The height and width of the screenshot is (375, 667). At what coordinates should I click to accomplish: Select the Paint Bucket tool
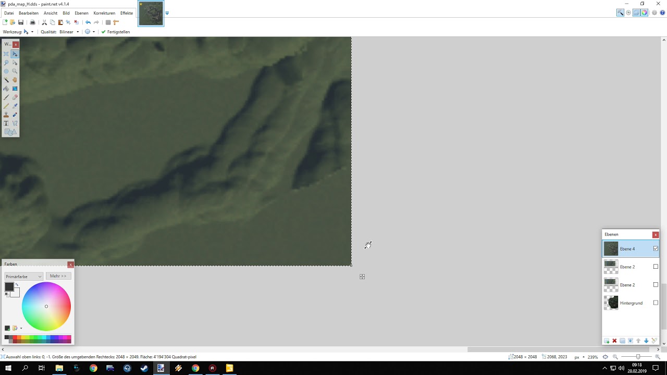click(x=6, y=89)
